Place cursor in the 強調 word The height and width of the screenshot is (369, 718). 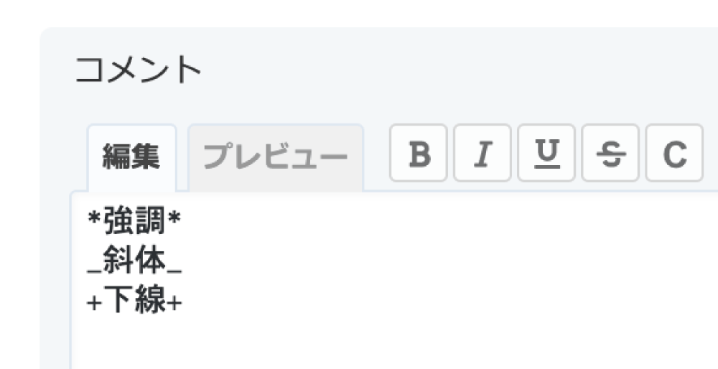pos(134,221)
